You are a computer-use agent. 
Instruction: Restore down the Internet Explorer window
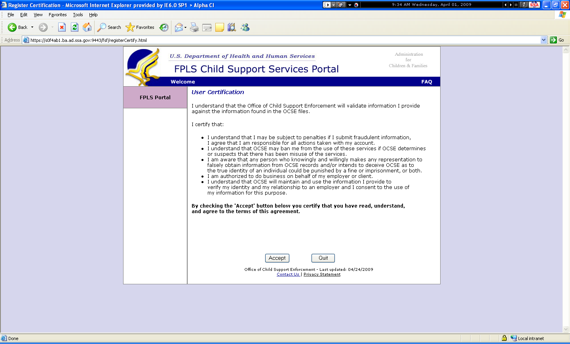(x=556, y=5)
